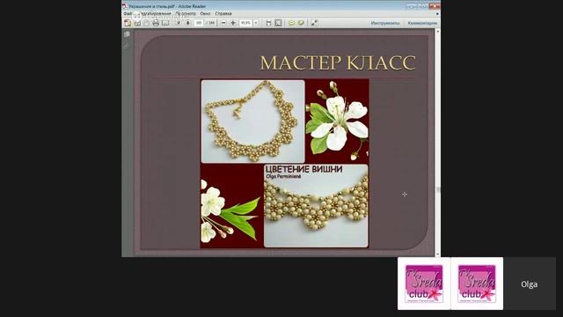Click the gold necklace photo on slide

[x=252, y=122]
